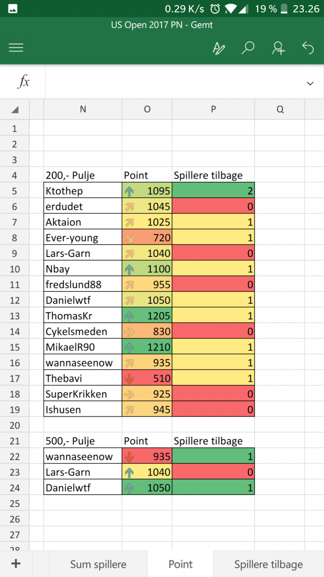
Task: Open the hamburger navigation menu
Action: coord(16,48)
